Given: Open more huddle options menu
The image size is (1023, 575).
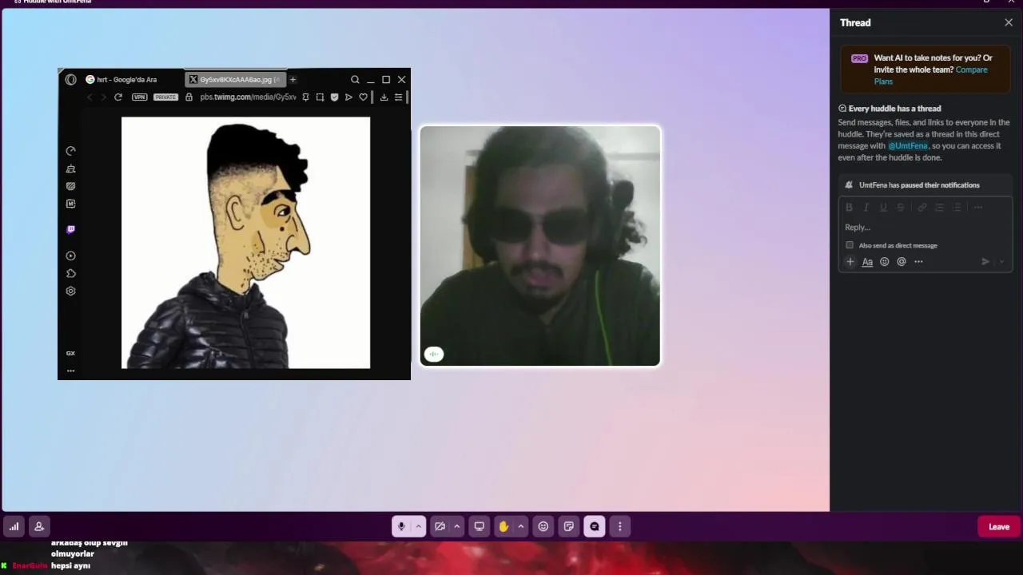Looking at the screenshot, I should pyautogui.click(x=620, y=526).
